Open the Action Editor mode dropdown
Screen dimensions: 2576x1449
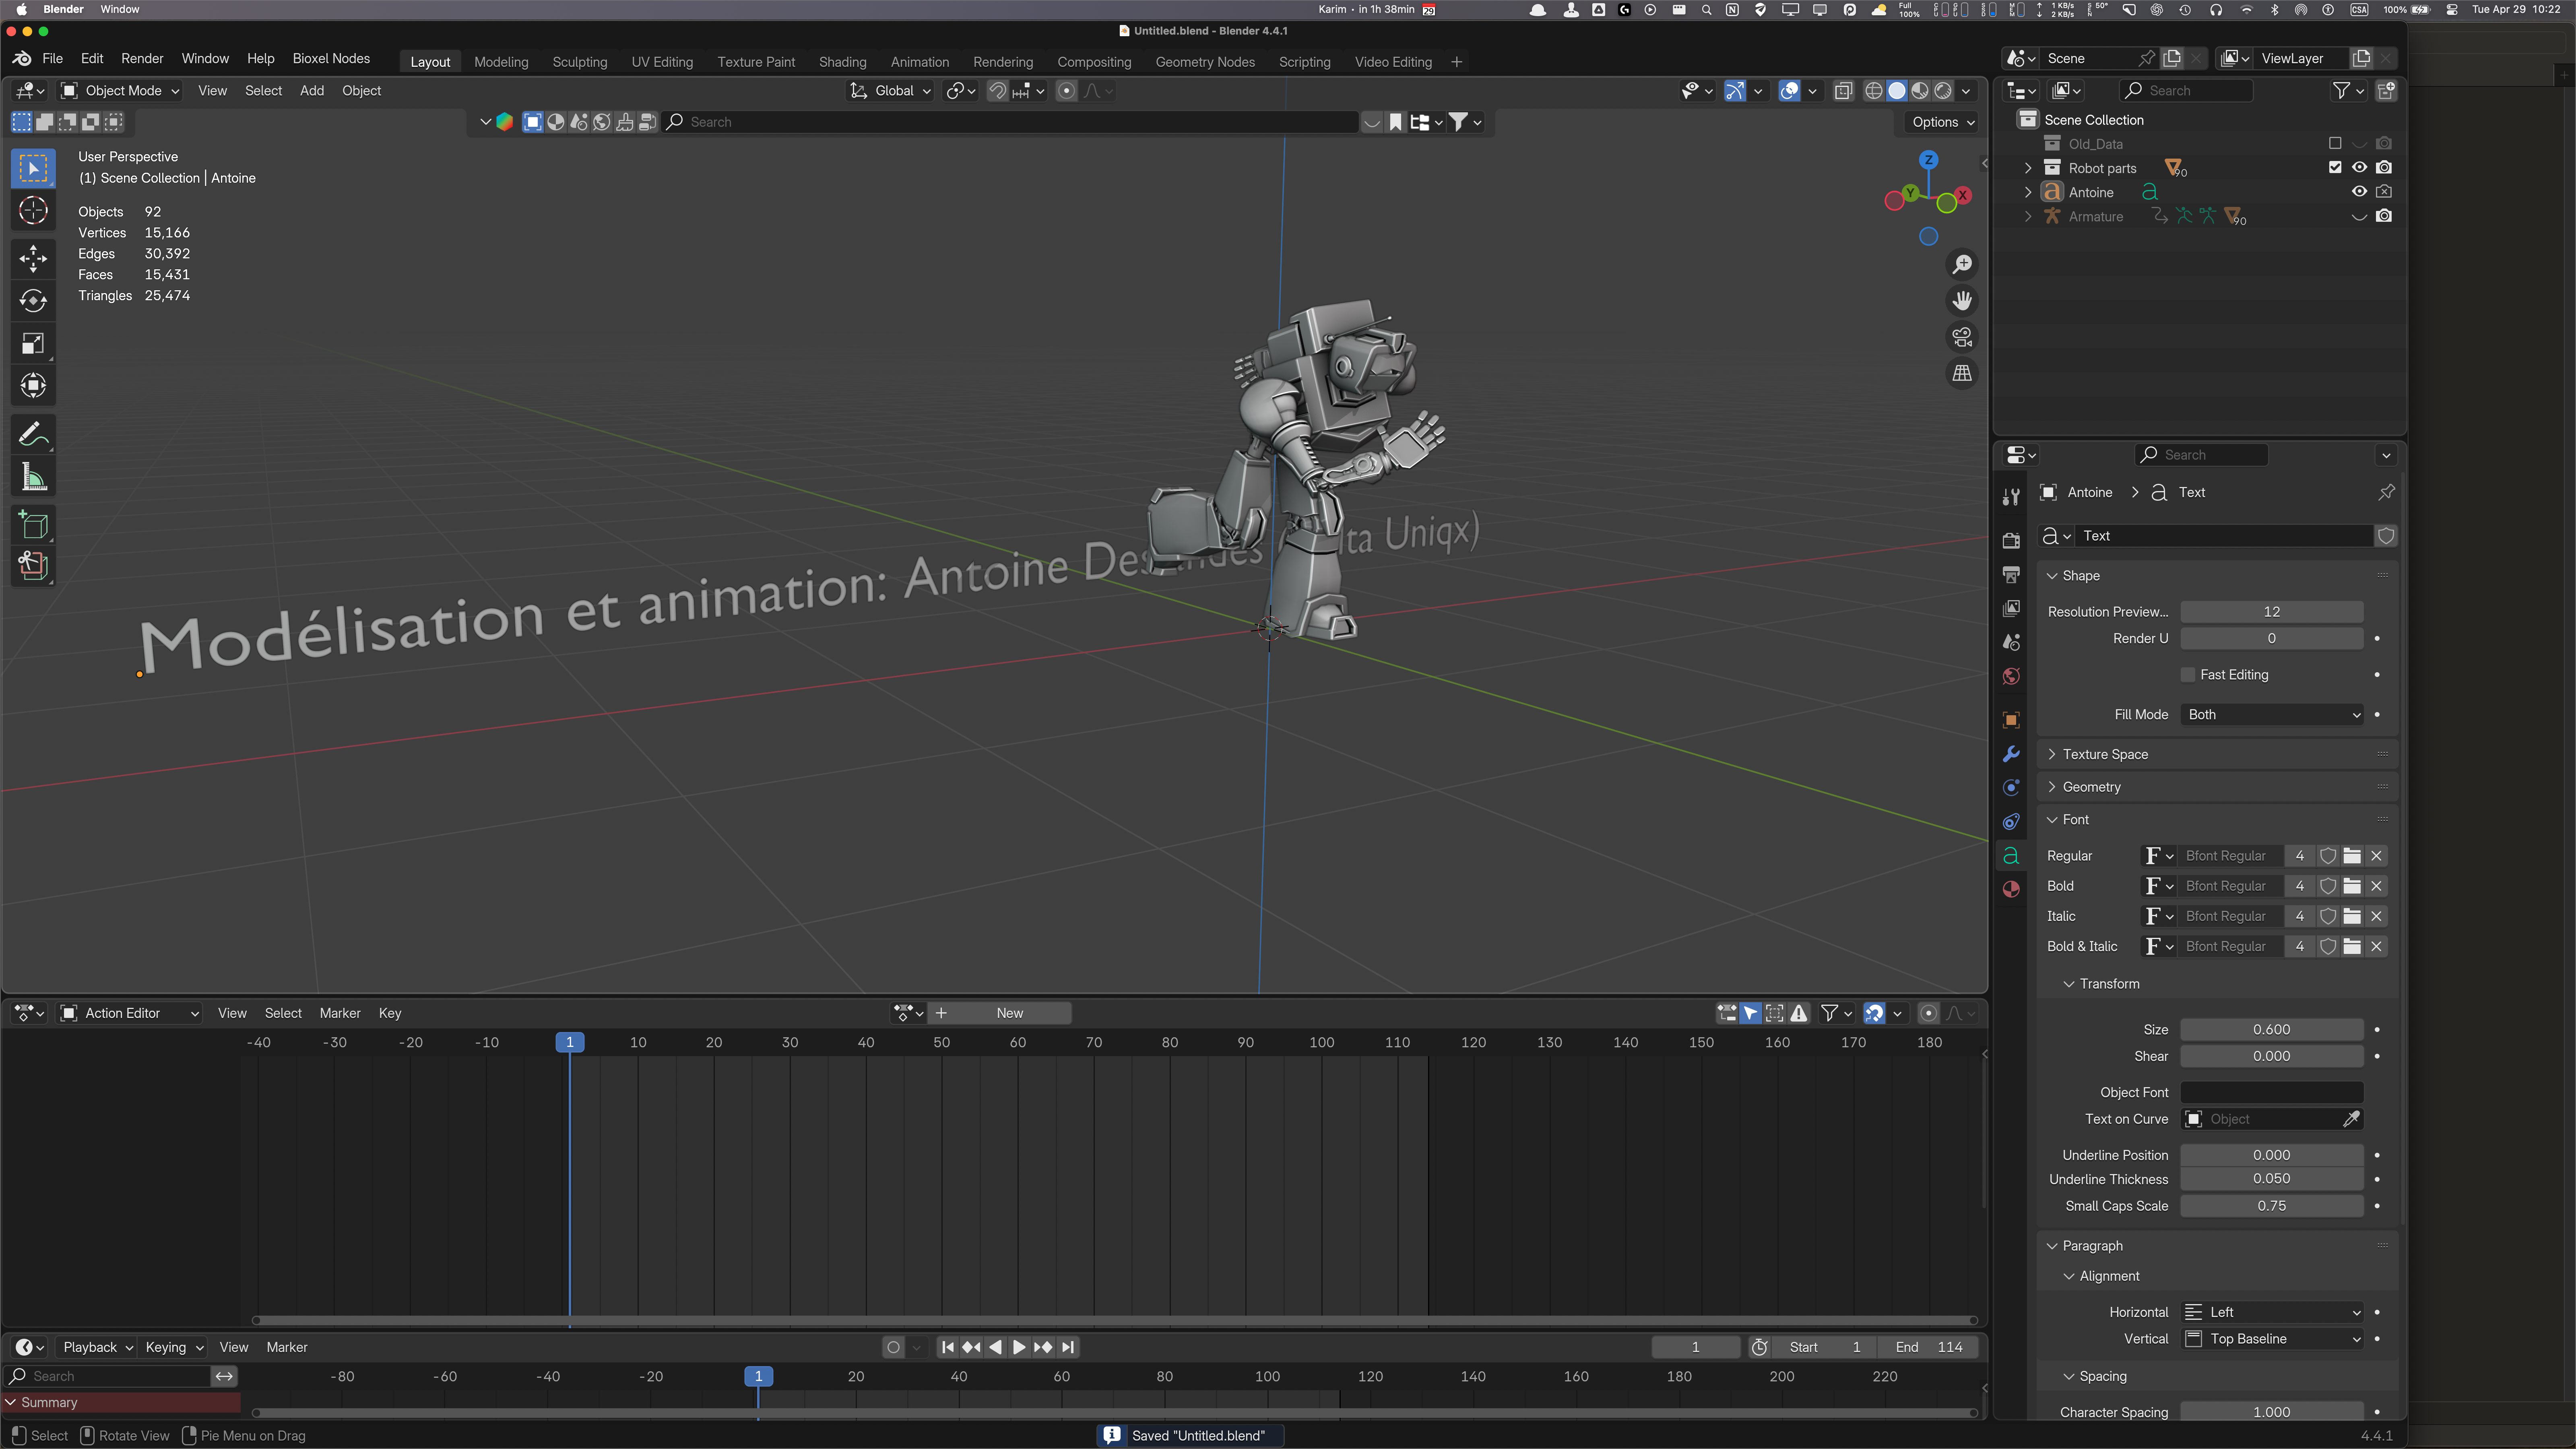pos(130,1014)
